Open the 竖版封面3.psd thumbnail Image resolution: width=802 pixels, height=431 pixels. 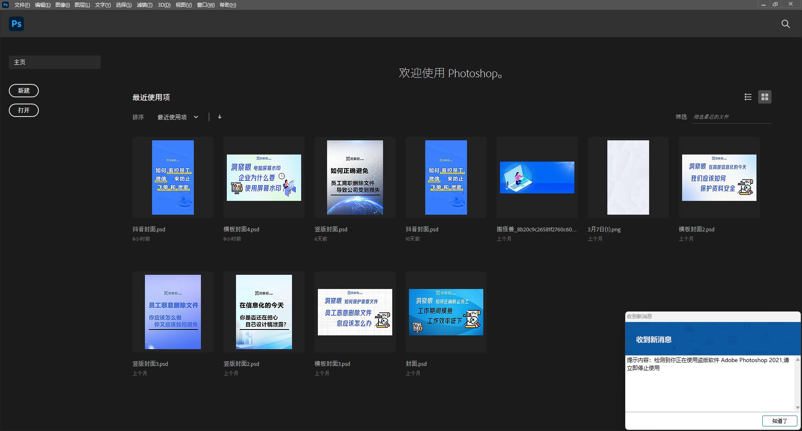pos(173,312)
